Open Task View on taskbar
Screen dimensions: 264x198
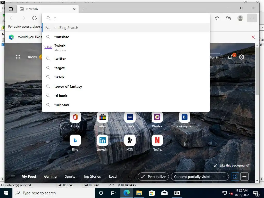click(x=113, y=193)
